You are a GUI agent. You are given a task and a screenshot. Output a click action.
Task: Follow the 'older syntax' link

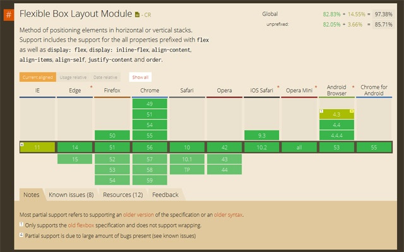coord(228,214)
